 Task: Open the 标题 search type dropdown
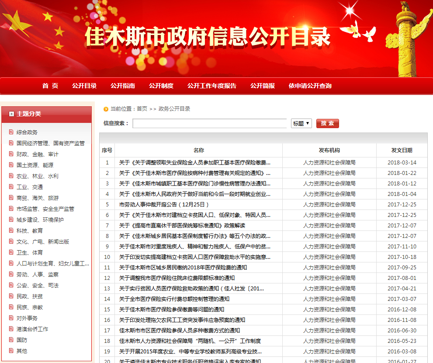[x=301, y=123]
